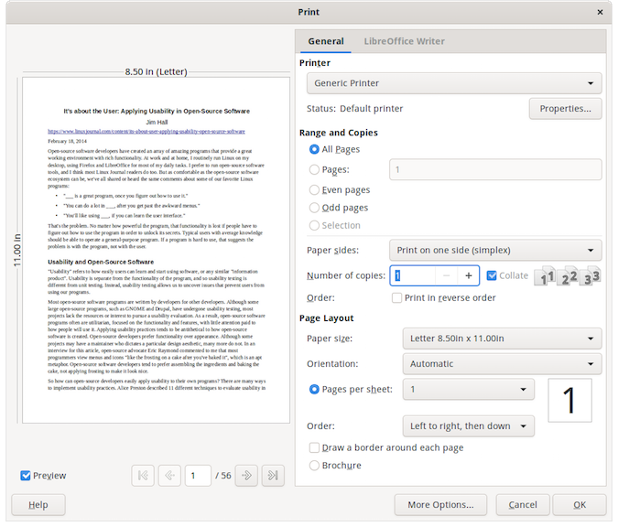Select the Even pages radio button

(315, 189)
